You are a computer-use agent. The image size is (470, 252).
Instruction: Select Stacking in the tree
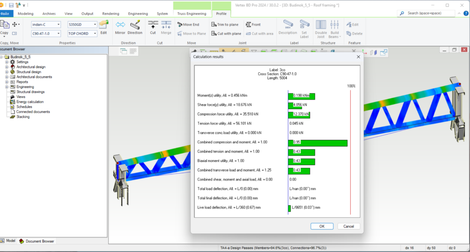23,117
